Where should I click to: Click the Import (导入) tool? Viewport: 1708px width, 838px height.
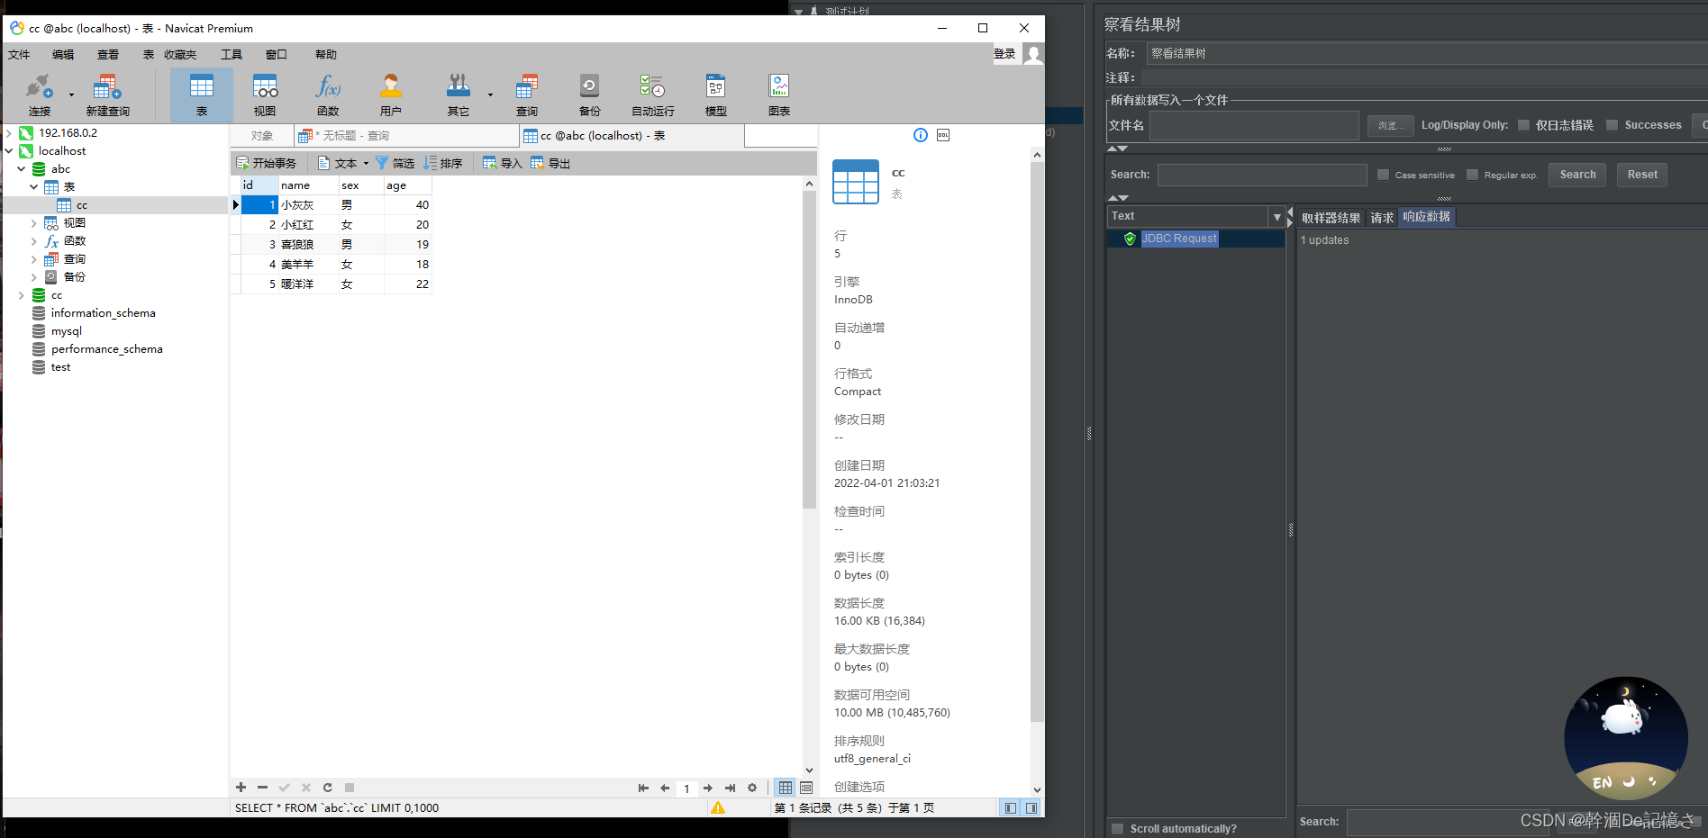[x=503, y=163]
